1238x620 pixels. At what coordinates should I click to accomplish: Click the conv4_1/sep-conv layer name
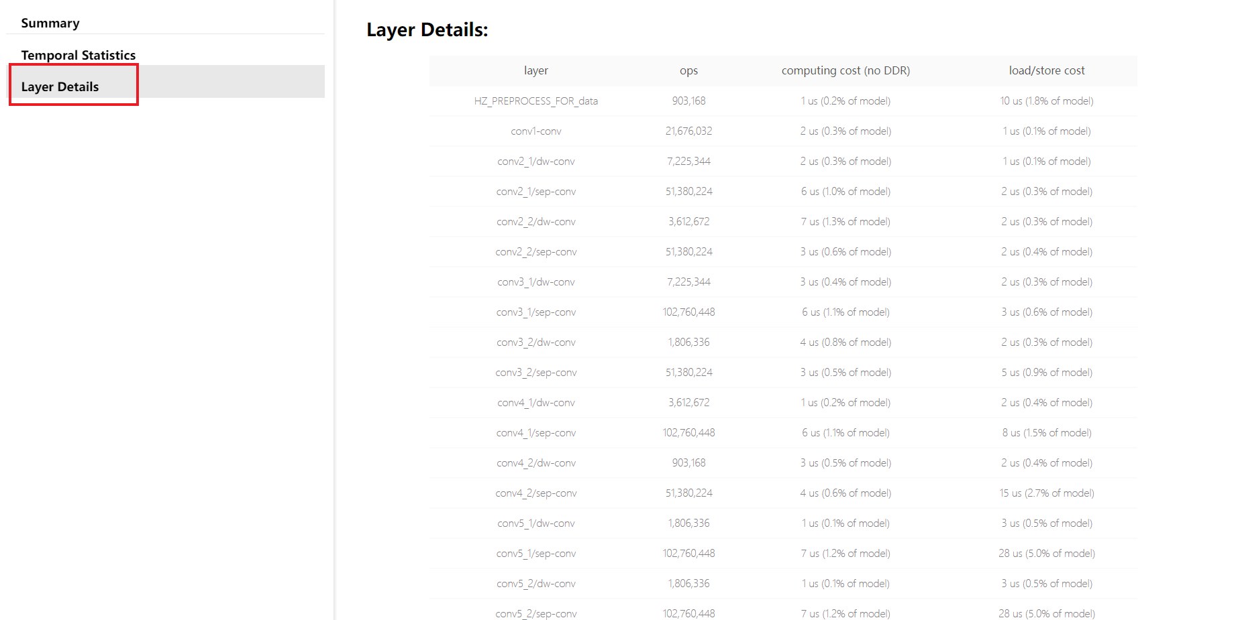tap(535, 433)
